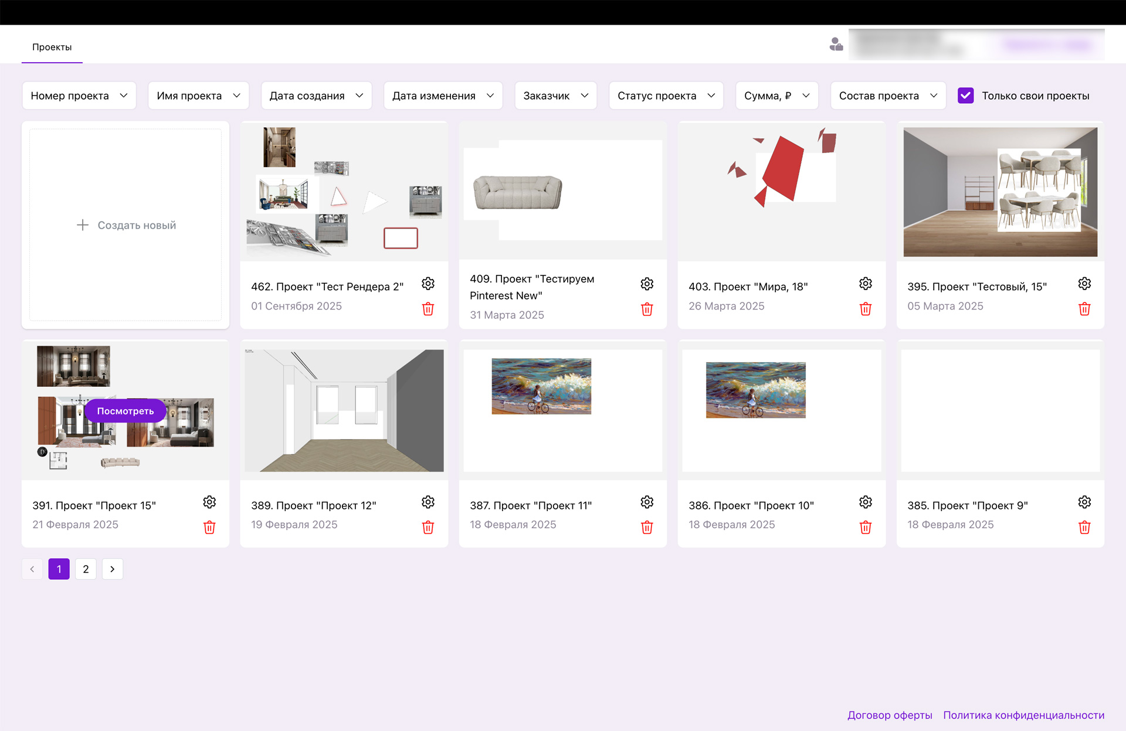Delete project 386 Проект 10
Screen dimensions: 1126x731
(866, 528)
